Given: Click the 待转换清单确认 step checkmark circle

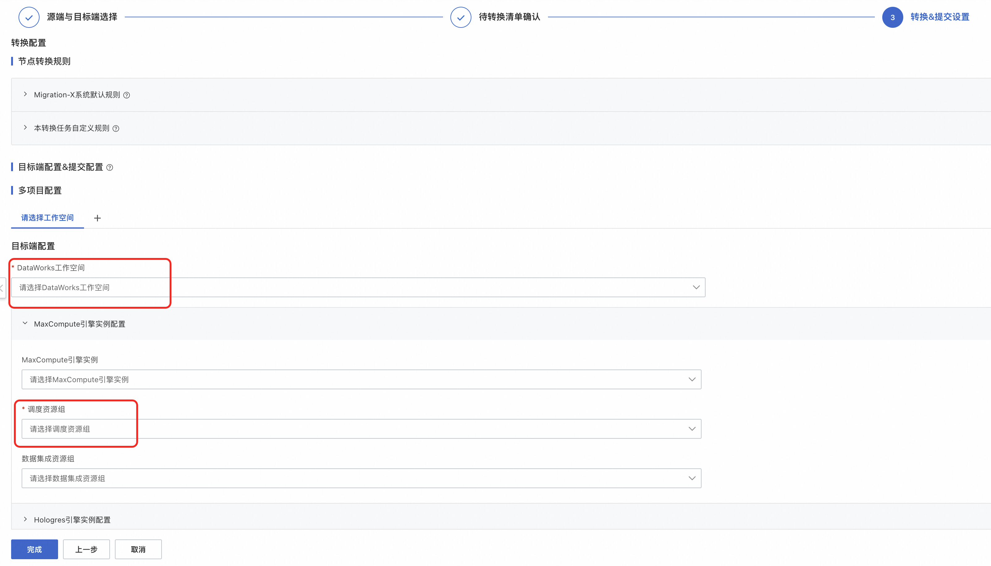Looking at the screenshot, I should [x=461, y=17].
